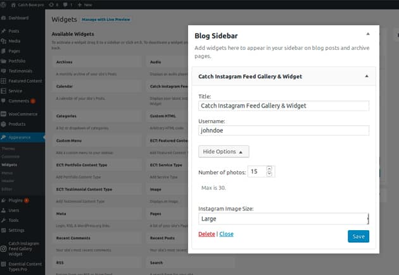This screenshot has height=275, width=399.
Task: Click the Username field containing johndoe
Action: click(284, 130)
